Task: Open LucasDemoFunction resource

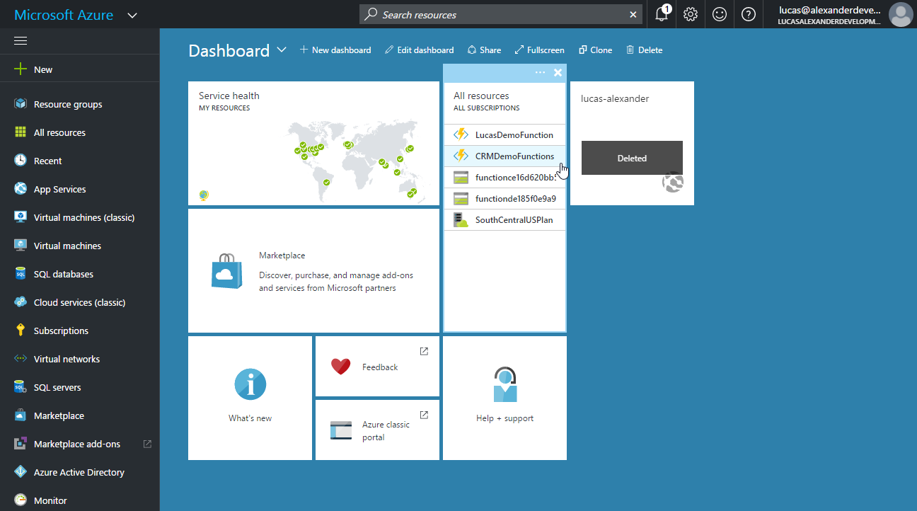Action: 504,134
